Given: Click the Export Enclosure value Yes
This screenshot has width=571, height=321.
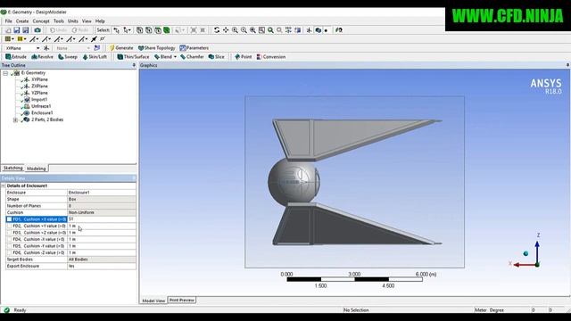Looking at the screenshot, I should 102,266.
